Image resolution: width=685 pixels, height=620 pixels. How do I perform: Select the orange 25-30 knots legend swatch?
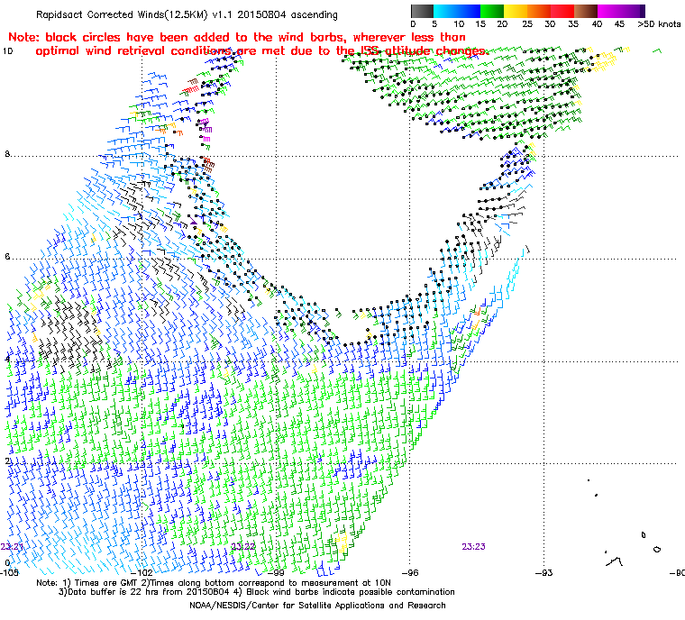click(x=539, y=11)
